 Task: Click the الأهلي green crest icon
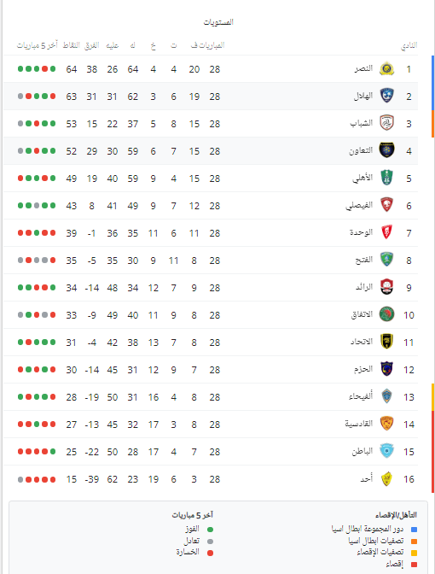386,178
